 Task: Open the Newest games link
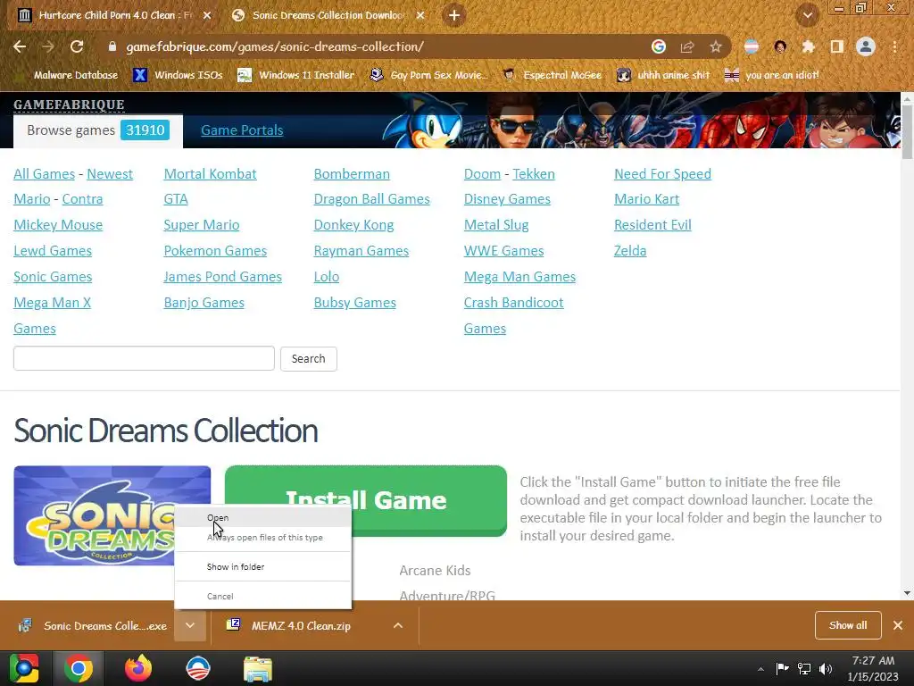(x=110, y=174)
